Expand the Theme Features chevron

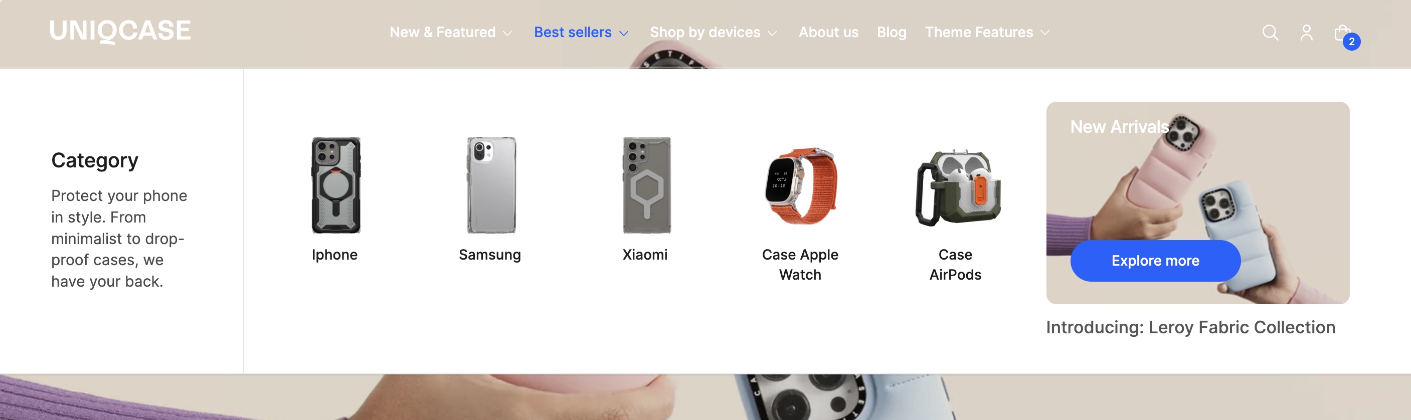click(1045, 33)
